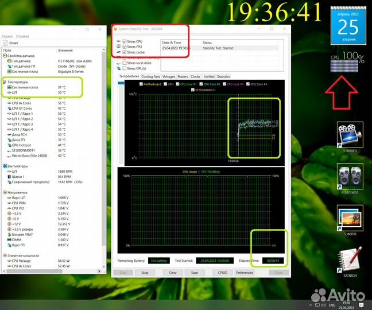Enable the Stress GPU(s) checkbox

click(125, 68)
